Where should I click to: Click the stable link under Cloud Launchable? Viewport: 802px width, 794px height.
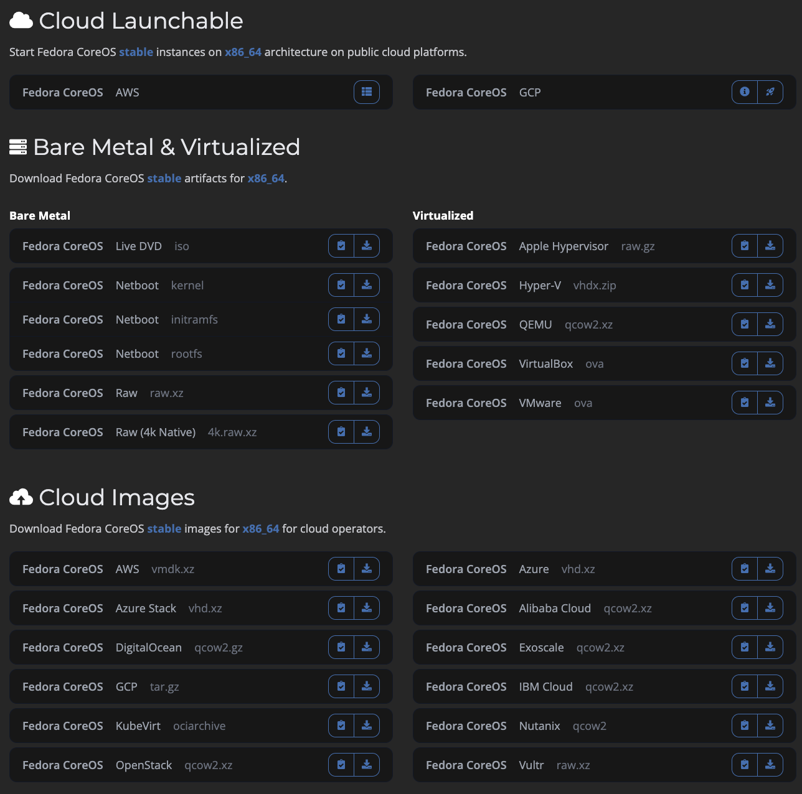coord(136,52)
